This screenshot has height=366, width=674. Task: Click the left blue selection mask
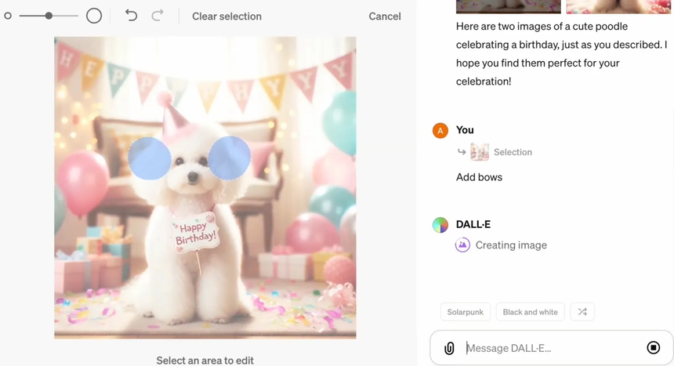(149, 158)
